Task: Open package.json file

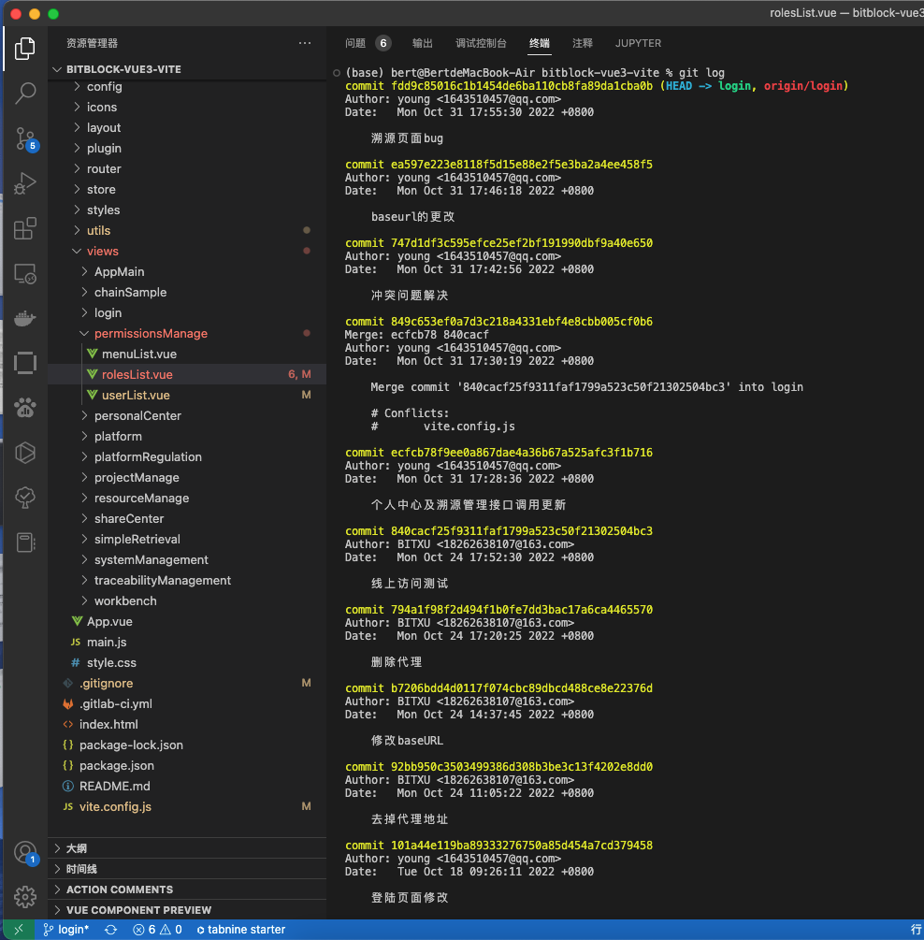Action: click(x=187, y=765)
